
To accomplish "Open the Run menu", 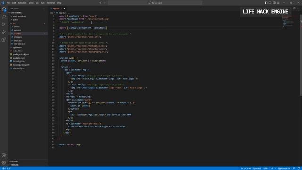I will 42,3.
